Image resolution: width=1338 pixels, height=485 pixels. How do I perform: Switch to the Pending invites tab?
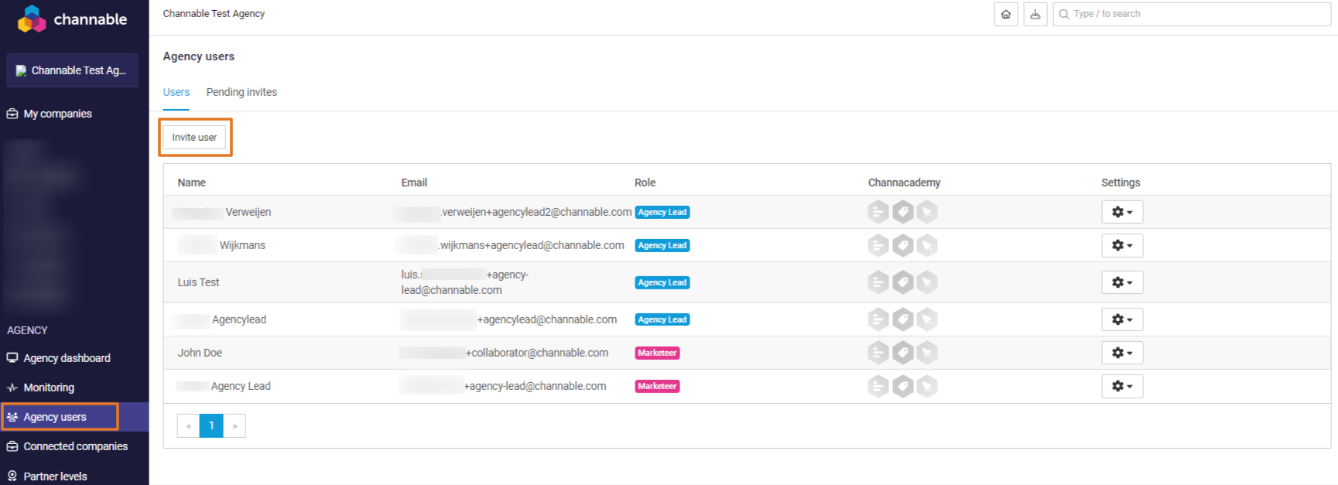click(x=241, y=92)
